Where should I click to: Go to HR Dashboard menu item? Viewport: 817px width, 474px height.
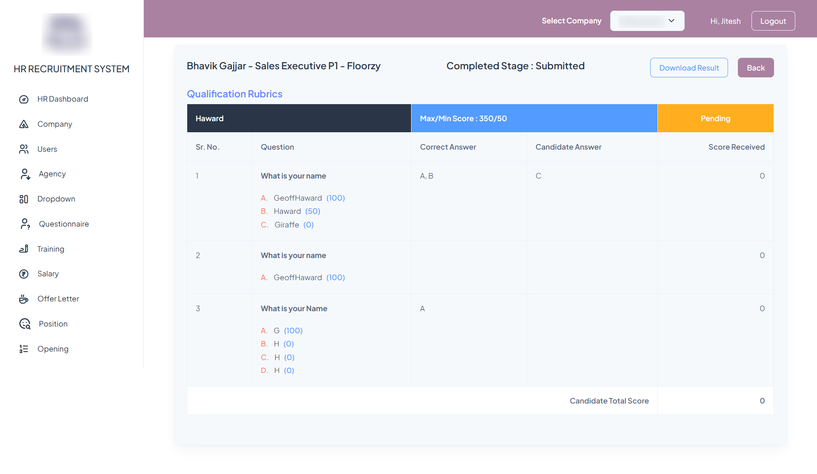coord(63,99)
